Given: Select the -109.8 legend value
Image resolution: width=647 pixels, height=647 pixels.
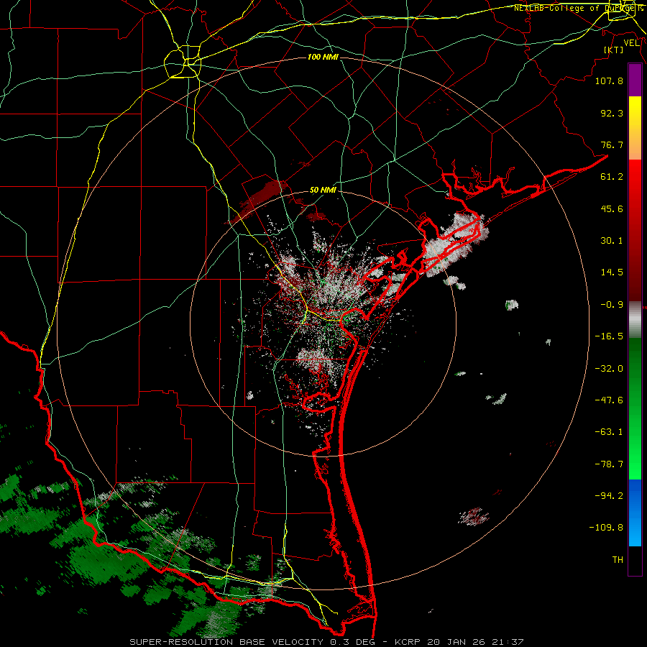Looking at the screenshot, I should [x=606, y=528].
